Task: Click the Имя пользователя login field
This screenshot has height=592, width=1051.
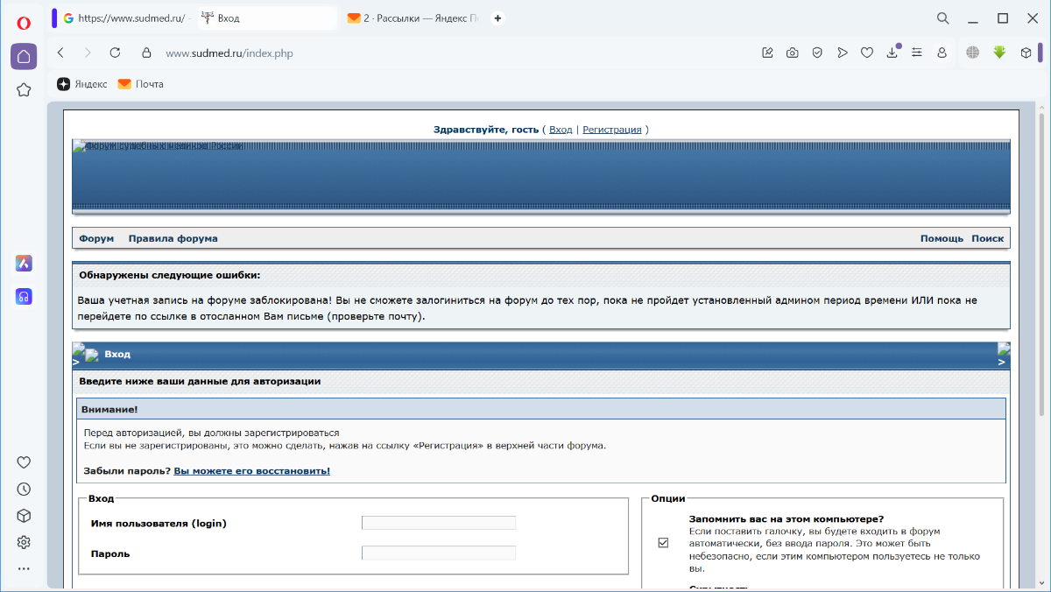Action: [x=439, y=523]
